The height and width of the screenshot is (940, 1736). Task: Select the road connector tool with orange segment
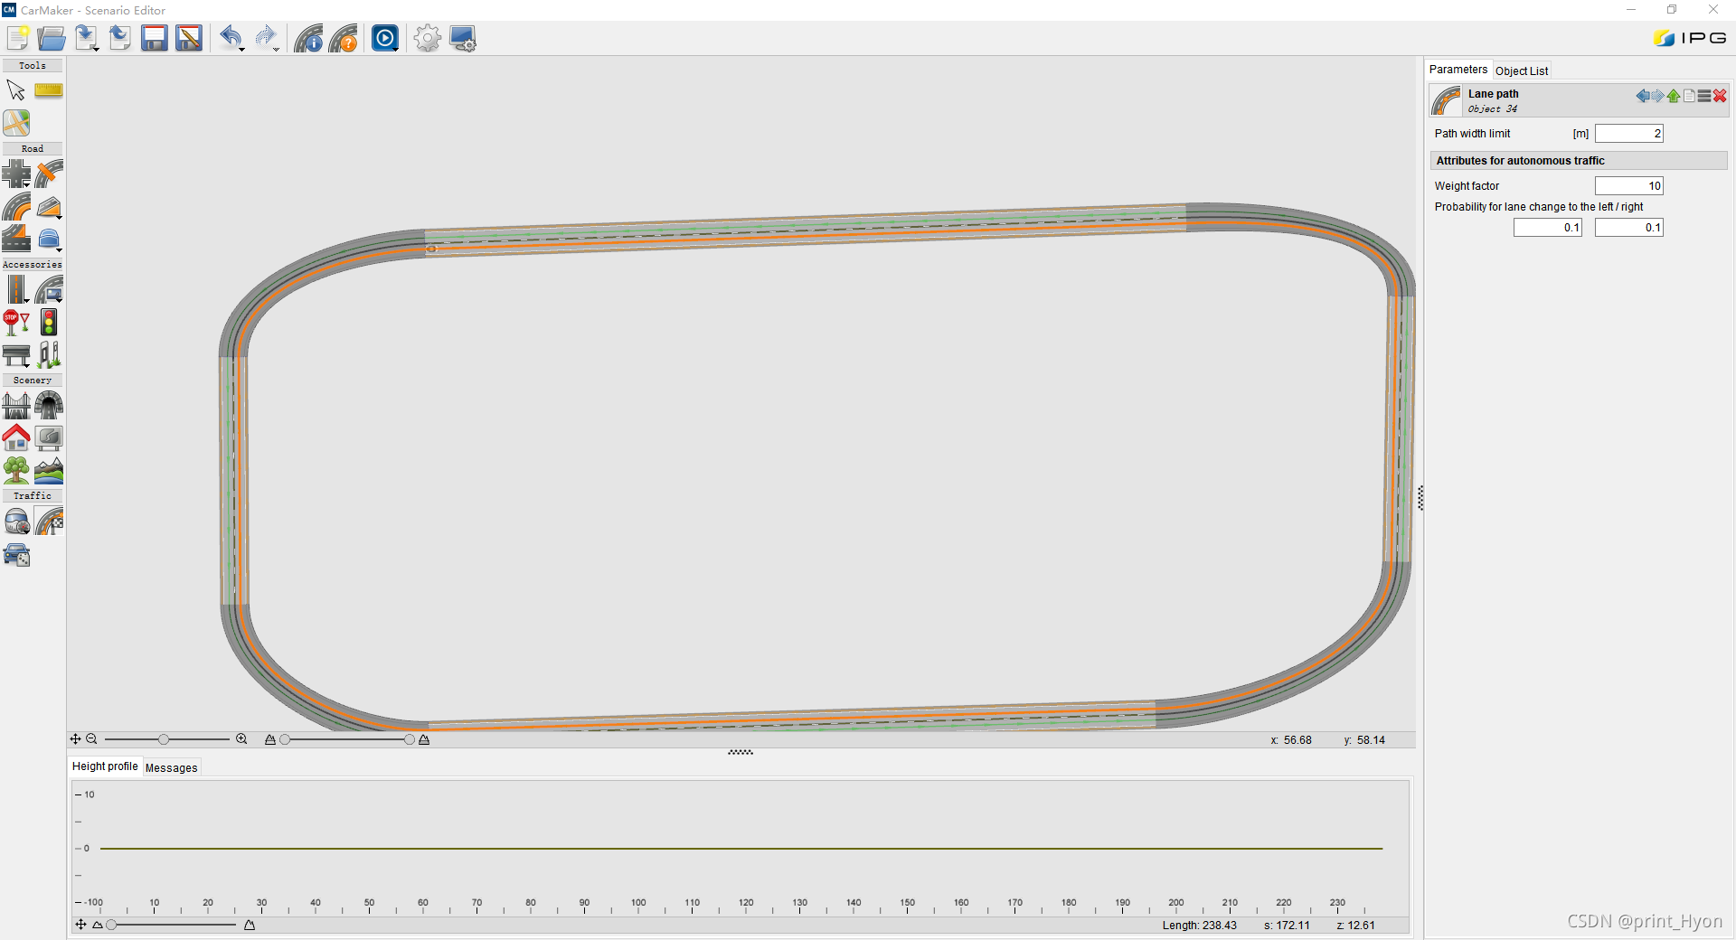coord(49,174)
